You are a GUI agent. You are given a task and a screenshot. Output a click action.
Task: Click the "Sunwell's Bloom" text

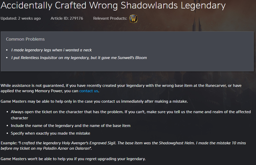132,58
